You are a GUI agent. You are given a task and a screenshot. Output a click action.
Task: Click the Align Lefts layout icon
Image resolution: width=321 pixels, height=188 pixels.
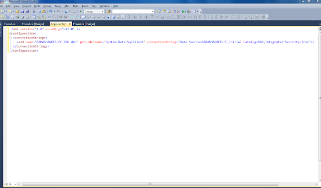pos(135,17)
